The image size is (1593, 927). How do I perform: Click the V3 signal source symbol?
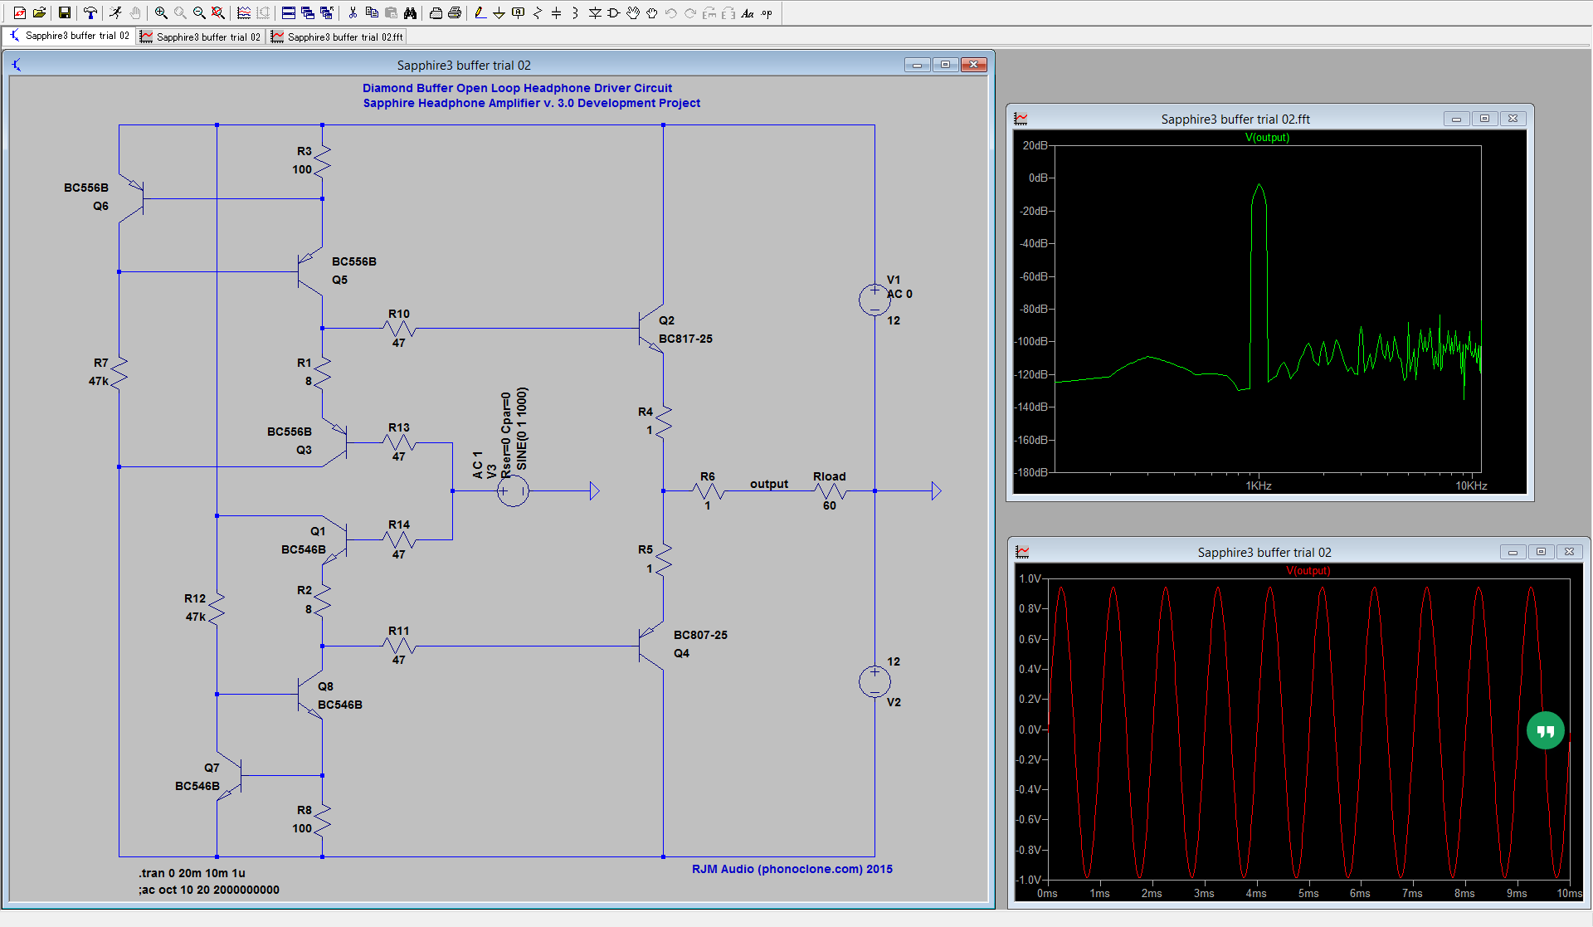click(x=513, y=491)
